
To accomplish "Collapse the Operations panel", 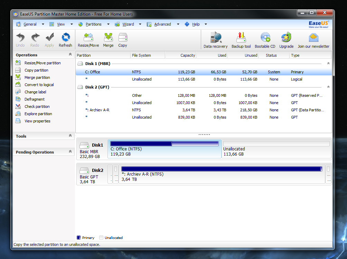I will click(x=70, y=54).
